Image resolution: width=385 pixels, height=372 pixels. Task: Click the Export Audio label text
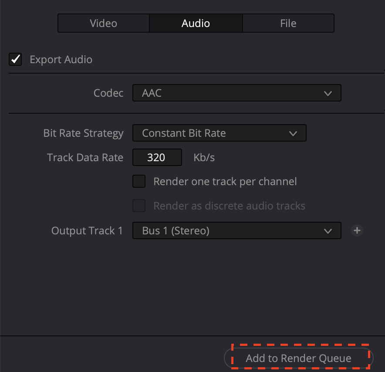coord(61,60)
